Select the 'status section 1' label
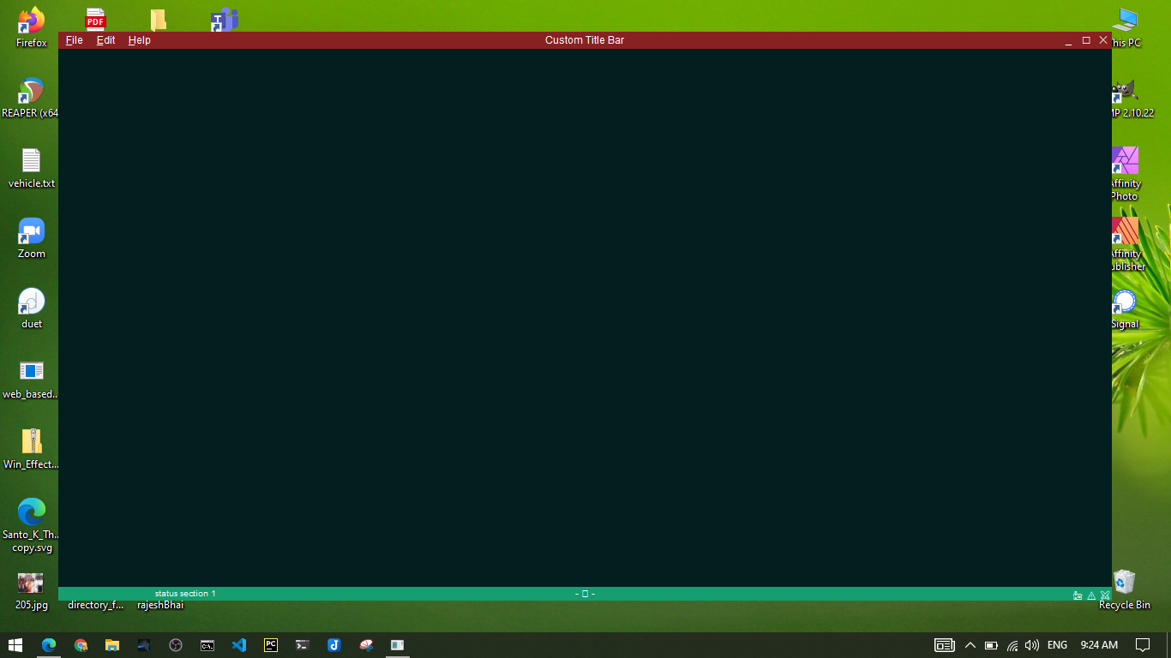This screenshot has height=658, width=1171. (x=187, y=593)
